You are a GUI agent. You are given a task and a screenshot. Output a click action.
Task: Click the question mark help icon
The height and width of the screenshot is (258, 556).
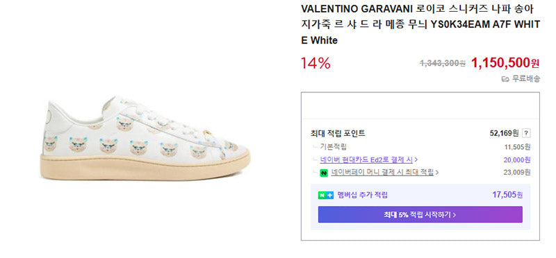coord(526,133)
